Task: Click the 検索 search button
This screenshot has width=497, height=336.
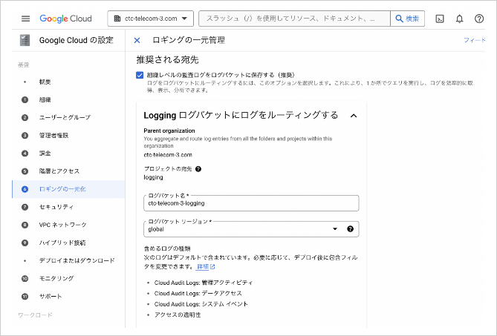Action: (408, 19)
